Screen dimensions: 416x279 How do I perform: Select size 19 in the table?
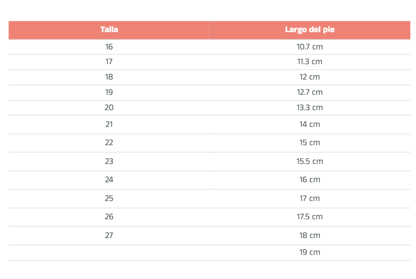coord(109,92)
